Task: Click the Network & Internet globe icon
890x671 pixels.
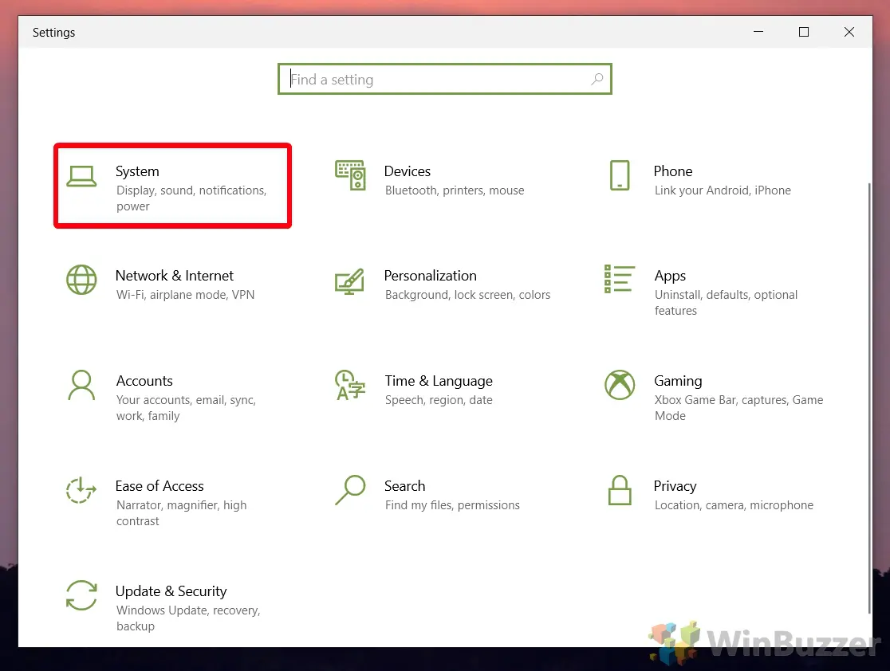Action: pos(81,280)
